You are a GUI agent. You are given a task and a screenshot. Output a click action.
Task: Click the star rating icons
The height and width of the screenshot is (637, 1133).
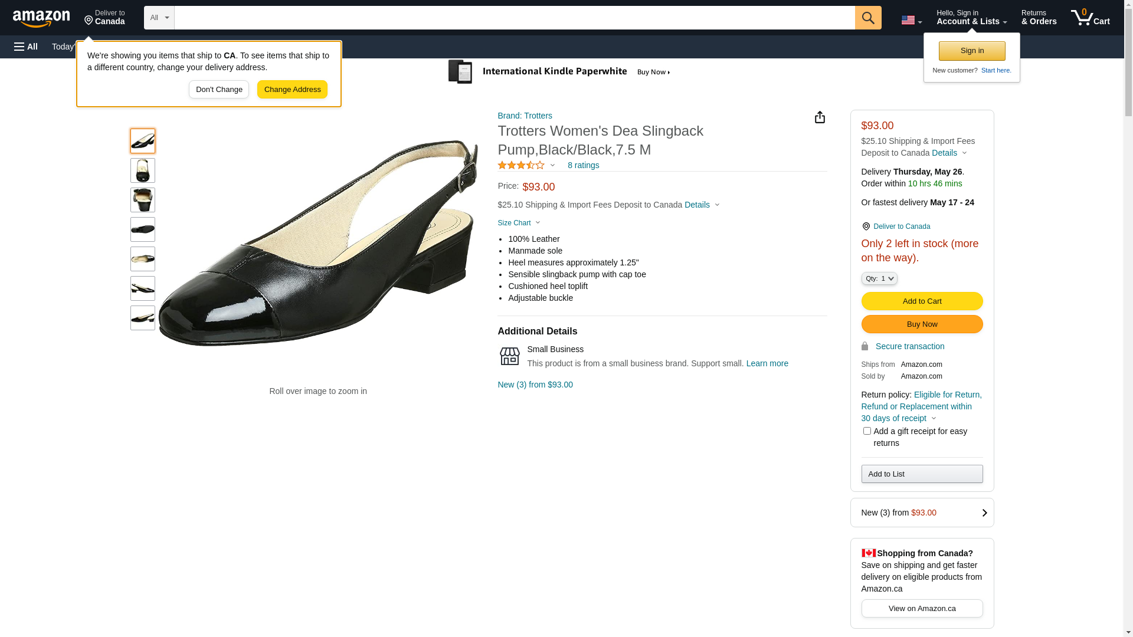pos(521,166)
